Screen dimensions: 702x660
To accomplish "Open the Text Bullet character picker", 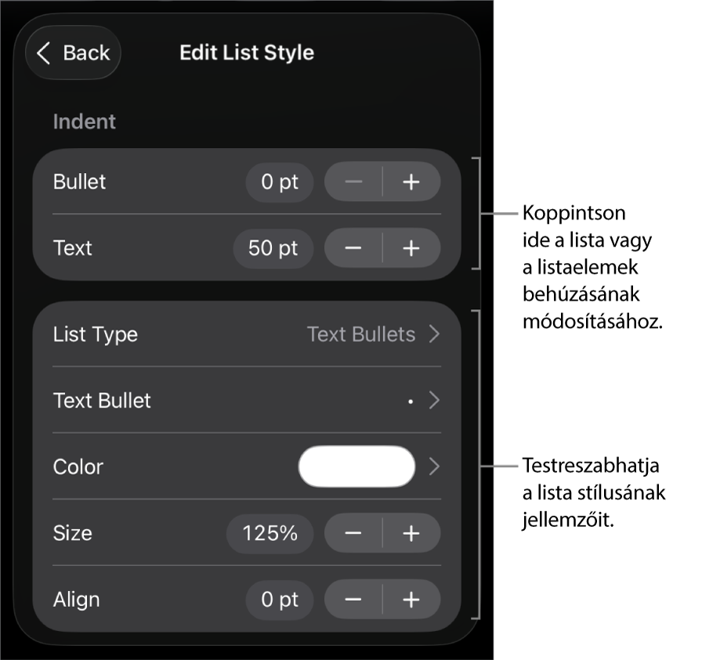I will [434, 401].
